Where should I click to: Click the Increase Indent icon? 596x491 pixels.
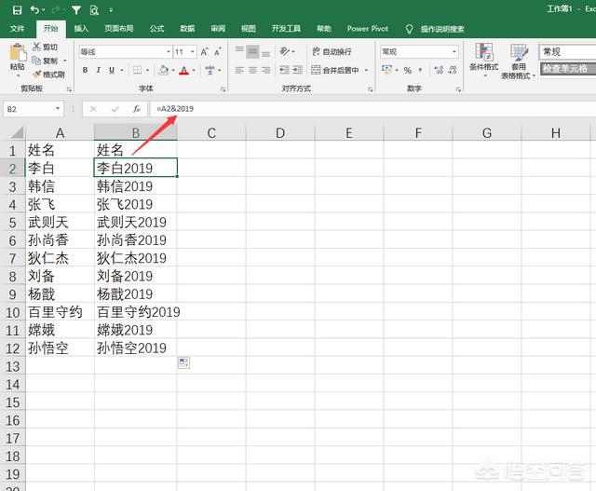(298, 70)
